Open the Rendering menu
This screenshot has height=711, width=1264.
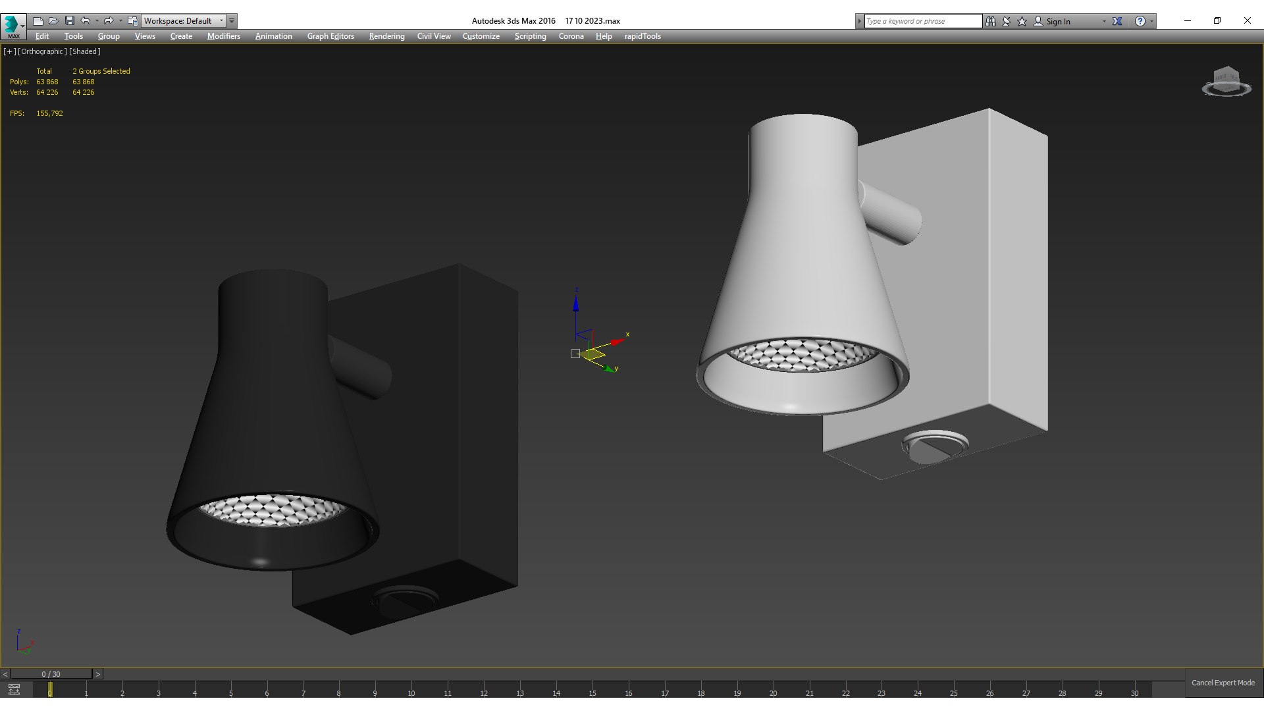pos(386,36)
